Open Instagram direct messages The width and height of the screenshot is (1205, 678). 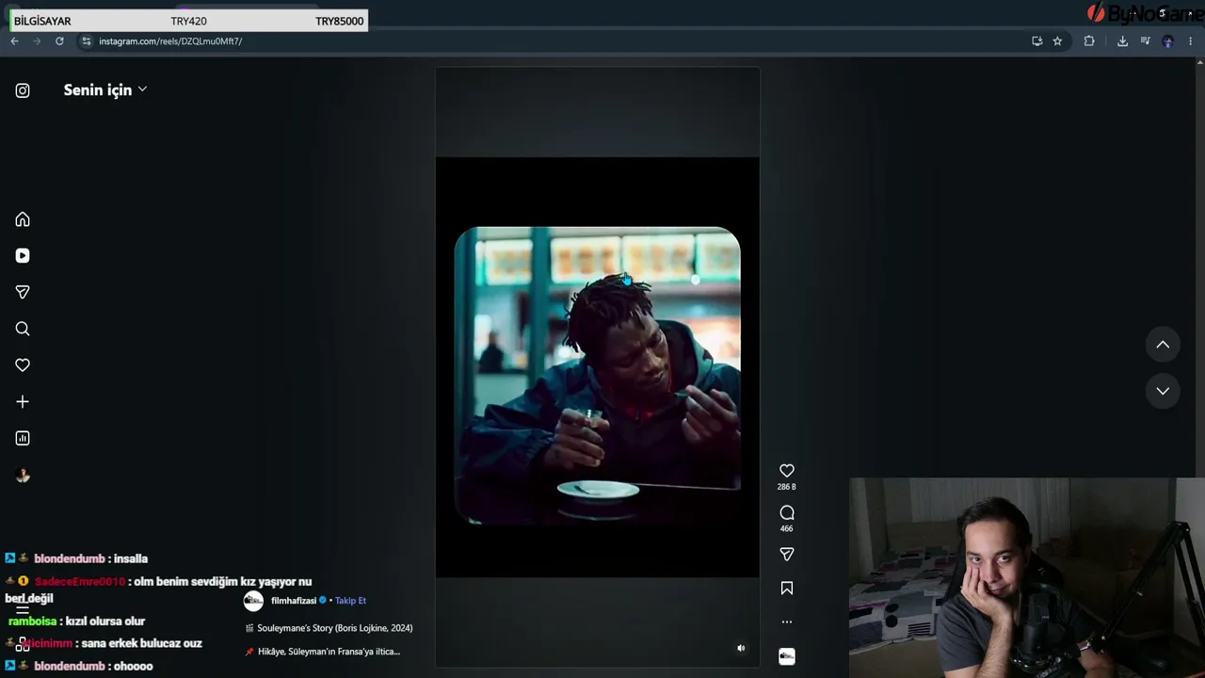click(23, 292)
